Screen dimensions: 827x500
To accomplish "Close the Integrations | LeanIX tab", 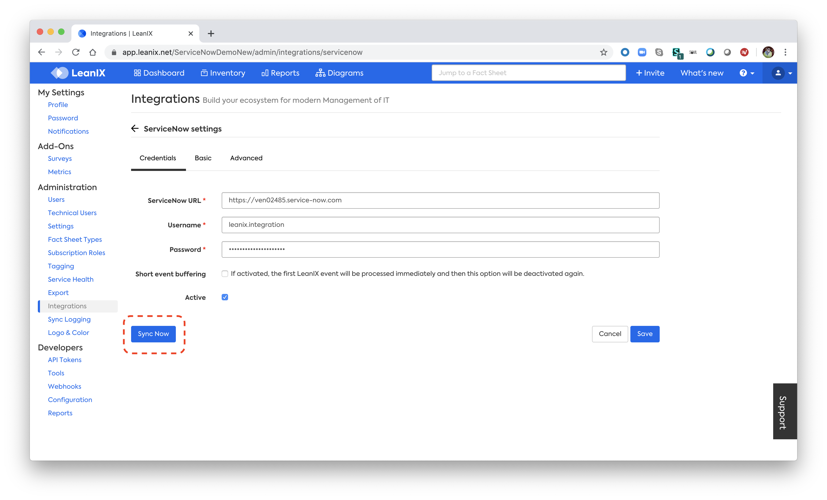I will (x=191, y=34).
